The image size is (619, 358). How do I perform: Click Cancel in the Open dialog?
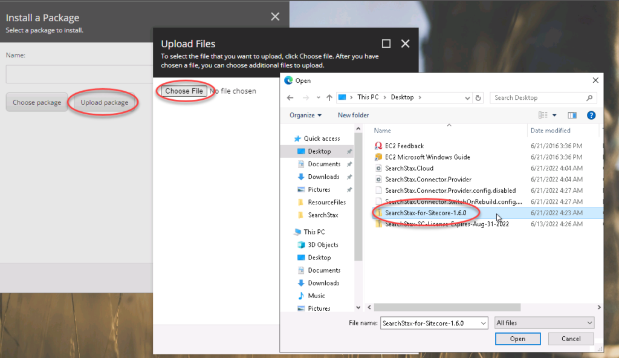571,339
